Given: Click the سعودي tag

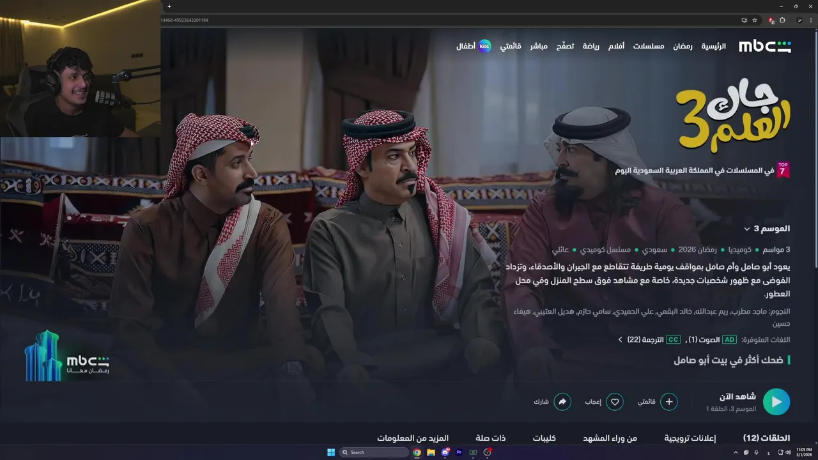Looking at the screenshot, I should coord(655,250).
